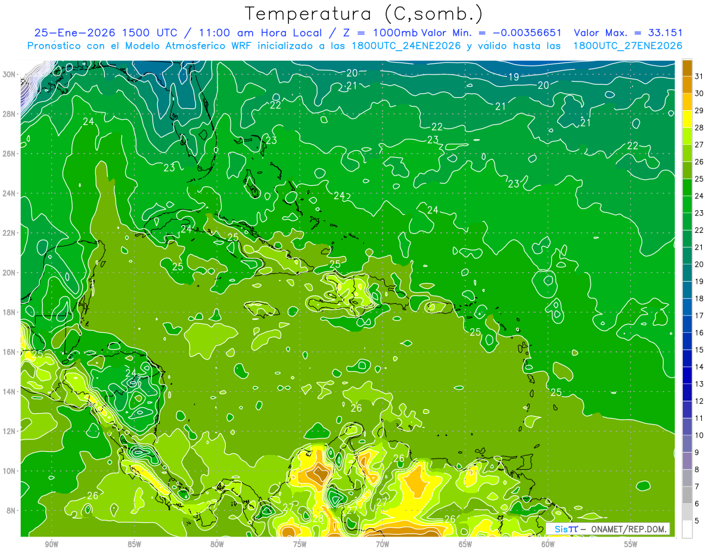Click color bar label "7"

pos(697,486)
